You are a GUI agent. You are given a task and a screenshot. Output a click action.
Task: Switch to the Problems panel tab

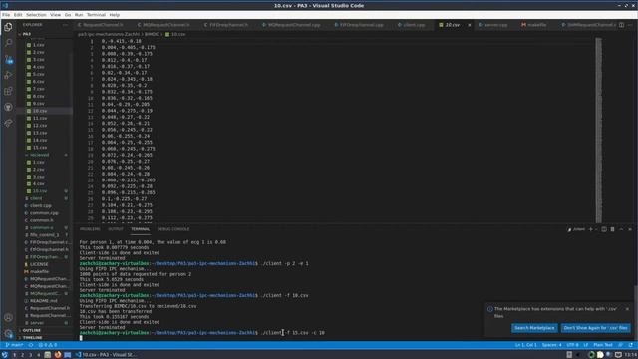point(90,229)
